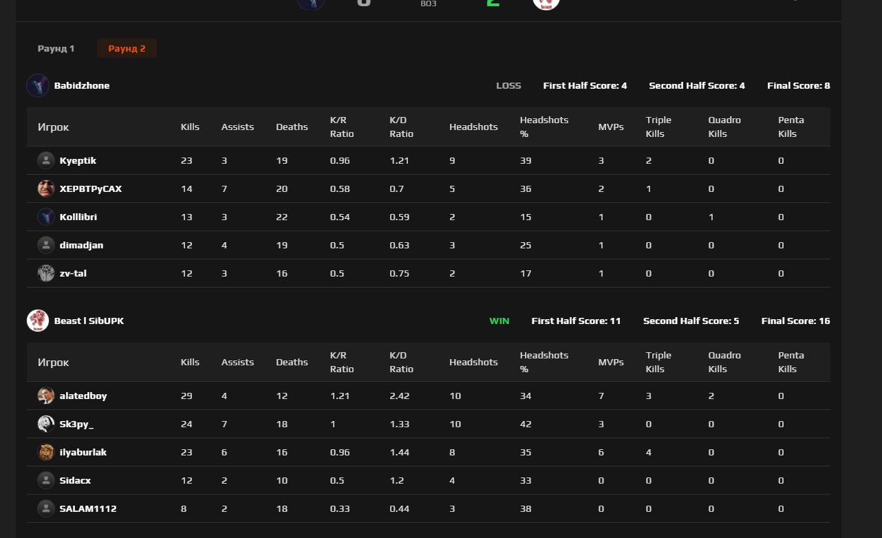Click MVPs column header in Babidzhone table
This screenshot has width=882, height=538.
pyautogui.click(x=611, y=127)
